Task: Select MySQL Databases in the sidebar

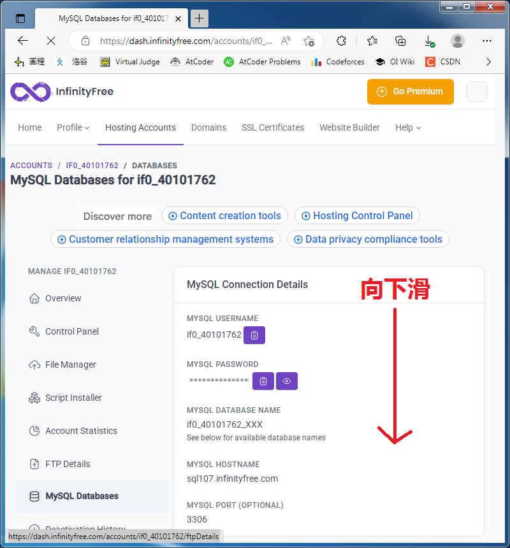Action: coord(92,496)
